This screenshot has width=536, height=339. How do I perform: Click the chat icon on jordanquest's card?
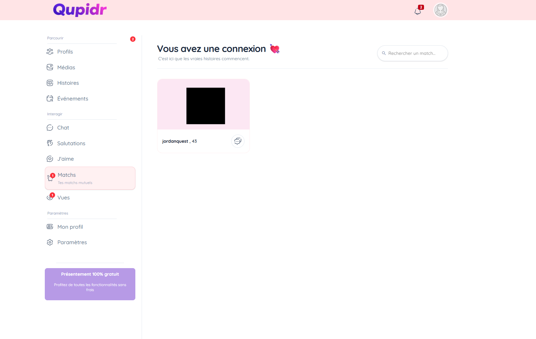pos(238,141)
